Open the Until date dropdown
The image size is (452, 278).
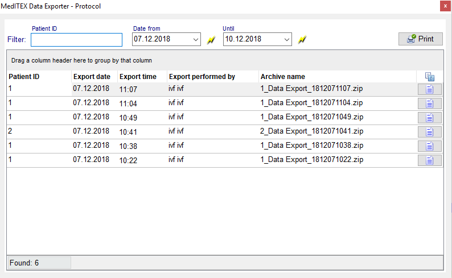287,39
